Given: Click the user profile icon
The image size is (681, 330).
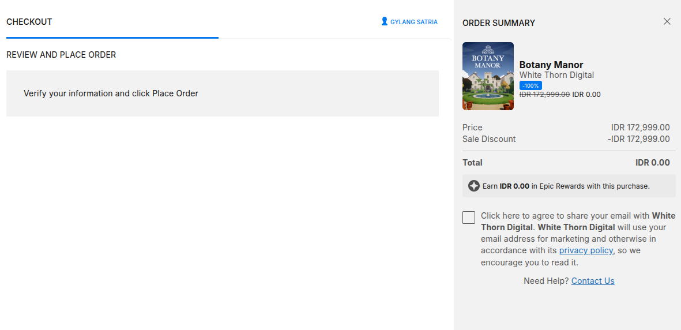Looking at the screenshot, I should point(385,21).
